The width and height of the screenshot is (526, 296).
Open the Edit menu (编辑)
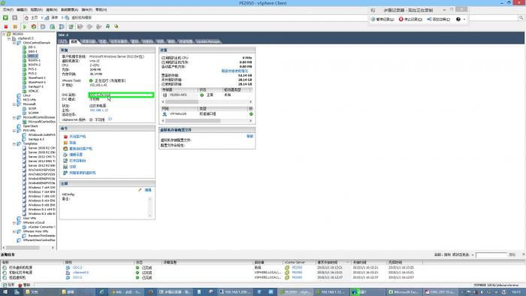coord(22,10)
